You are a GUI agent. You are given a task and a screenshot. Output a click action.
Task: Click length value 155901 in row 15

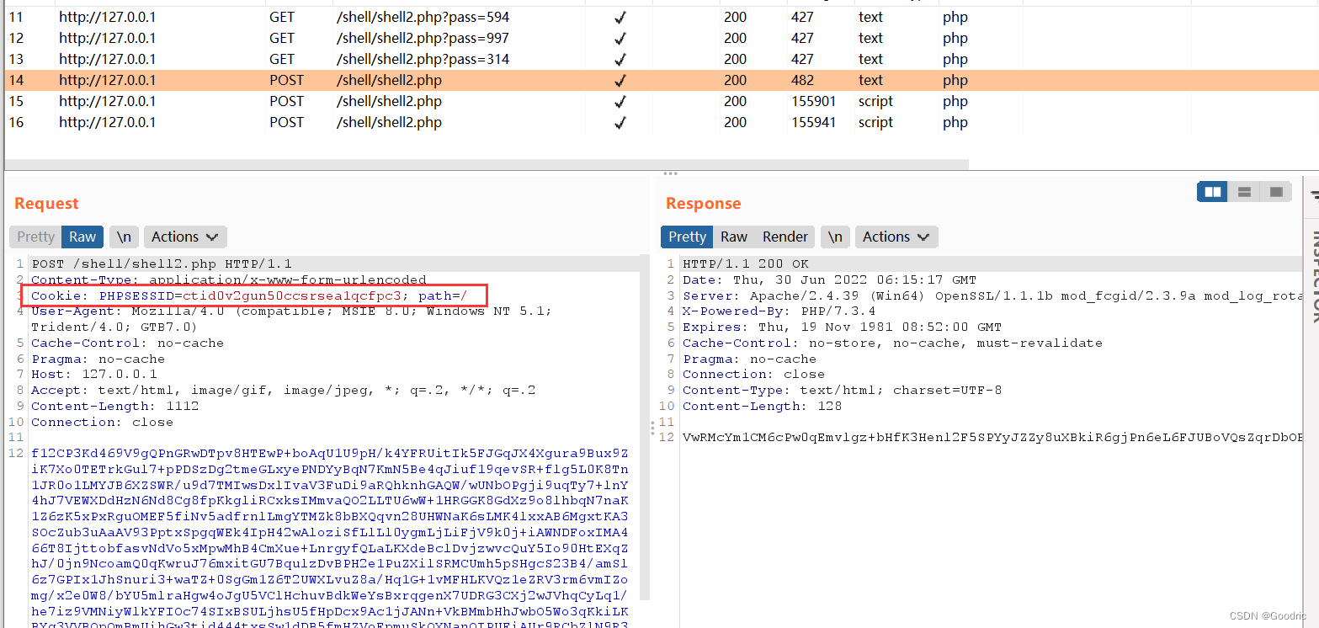point(814,101)
